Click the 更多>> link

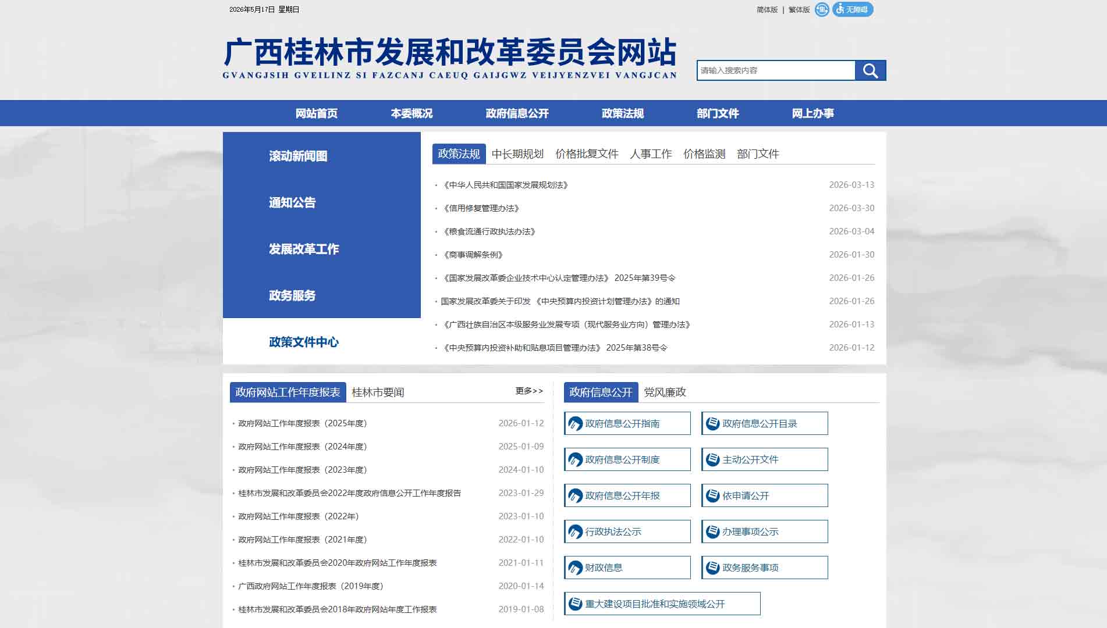coord(529,391)
